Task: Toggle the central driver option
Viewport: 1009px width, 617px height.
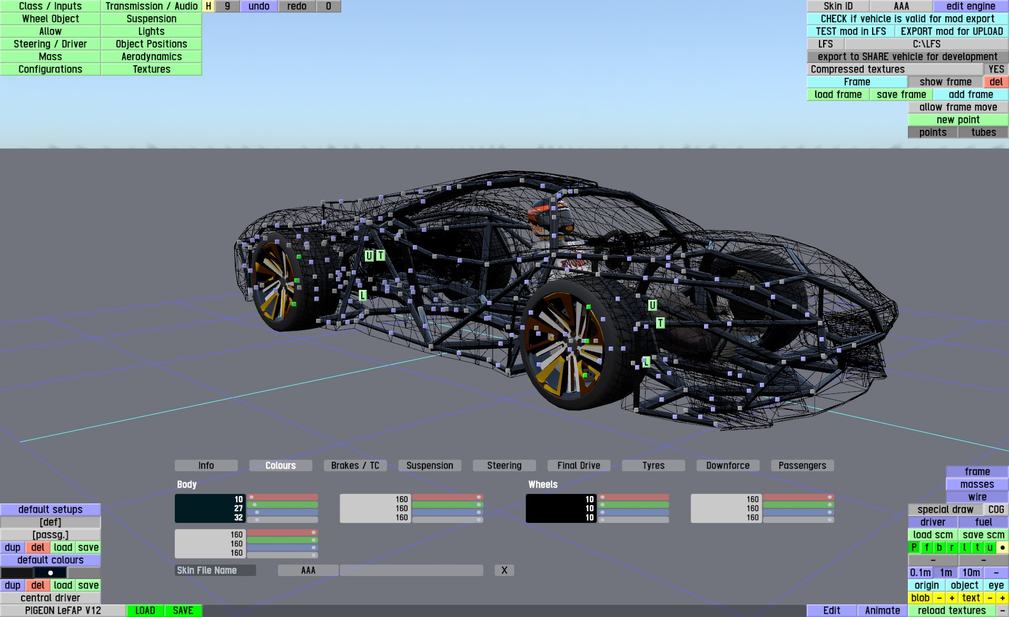Action: point(51,598)
